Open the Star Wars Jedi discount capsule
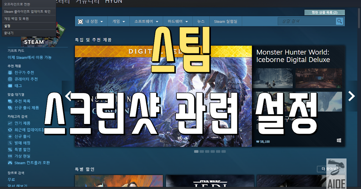361x189 pixels. point(210,182)
